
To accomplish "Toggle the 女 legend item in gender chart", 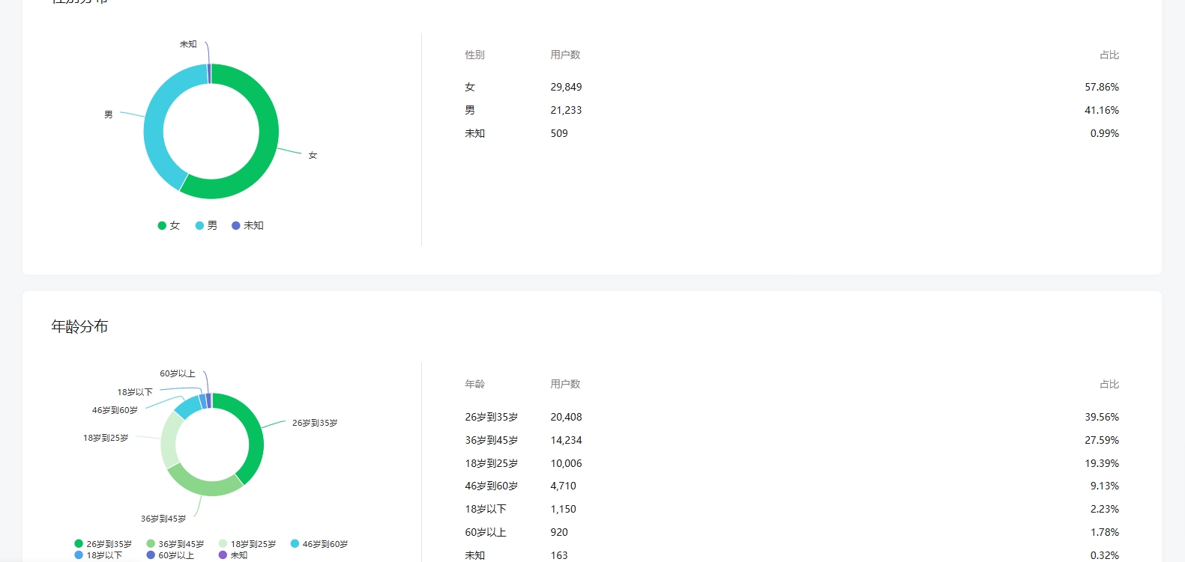I will pos(169,225).
